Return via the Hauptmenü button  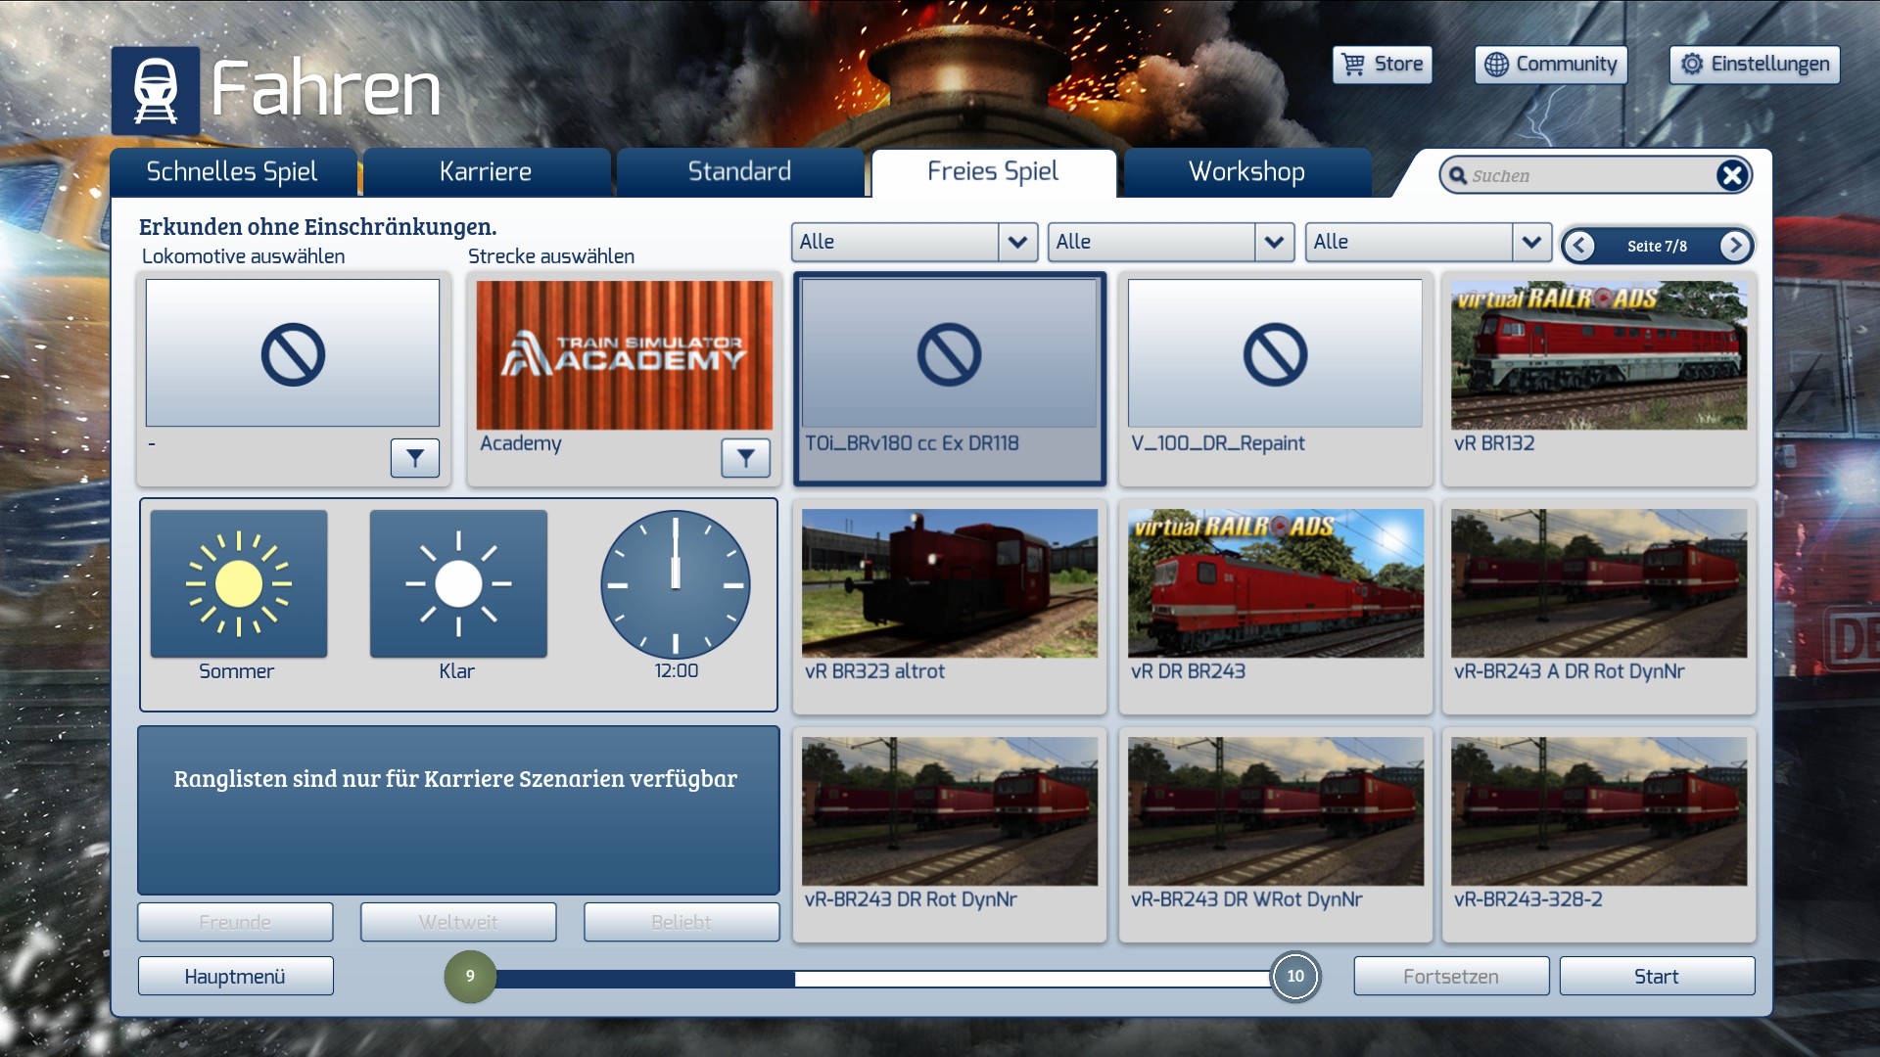(235, 977)
